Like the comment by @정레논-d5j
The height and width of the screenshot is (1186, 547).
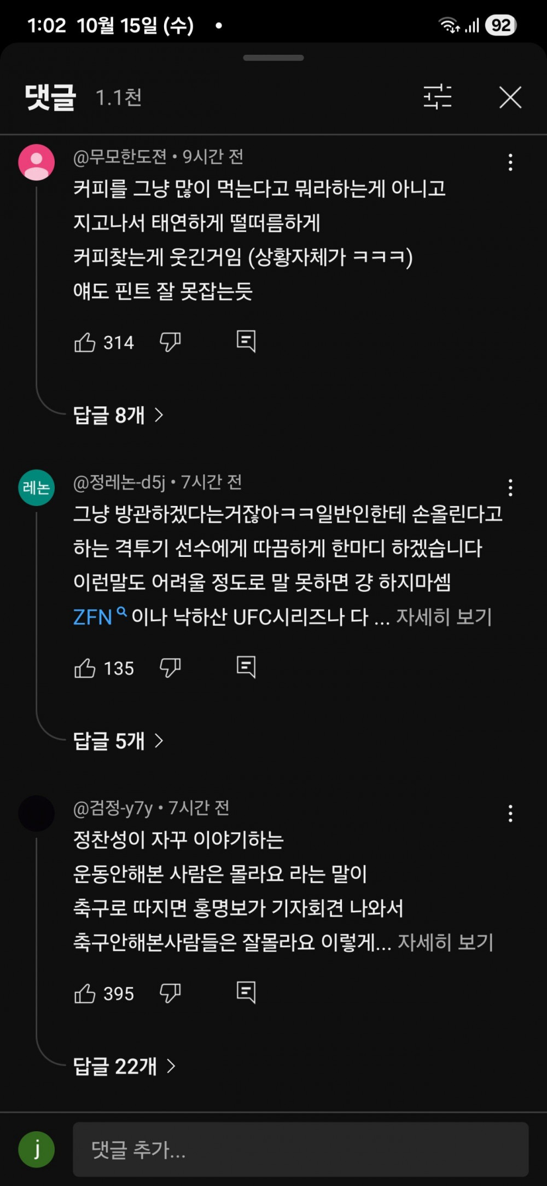(85, 669)
